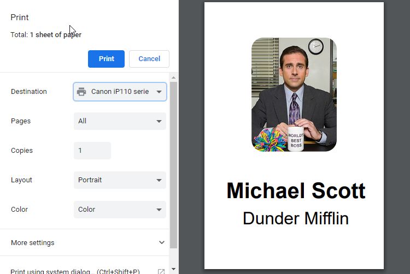Click the Destination dropdown arrow
410x274 pixels.
point(159,92)
